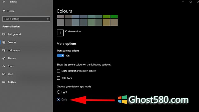Tick Start, taskbar and action centre checkbox
The width and height of the screenshot is (199, 112).
58,71
